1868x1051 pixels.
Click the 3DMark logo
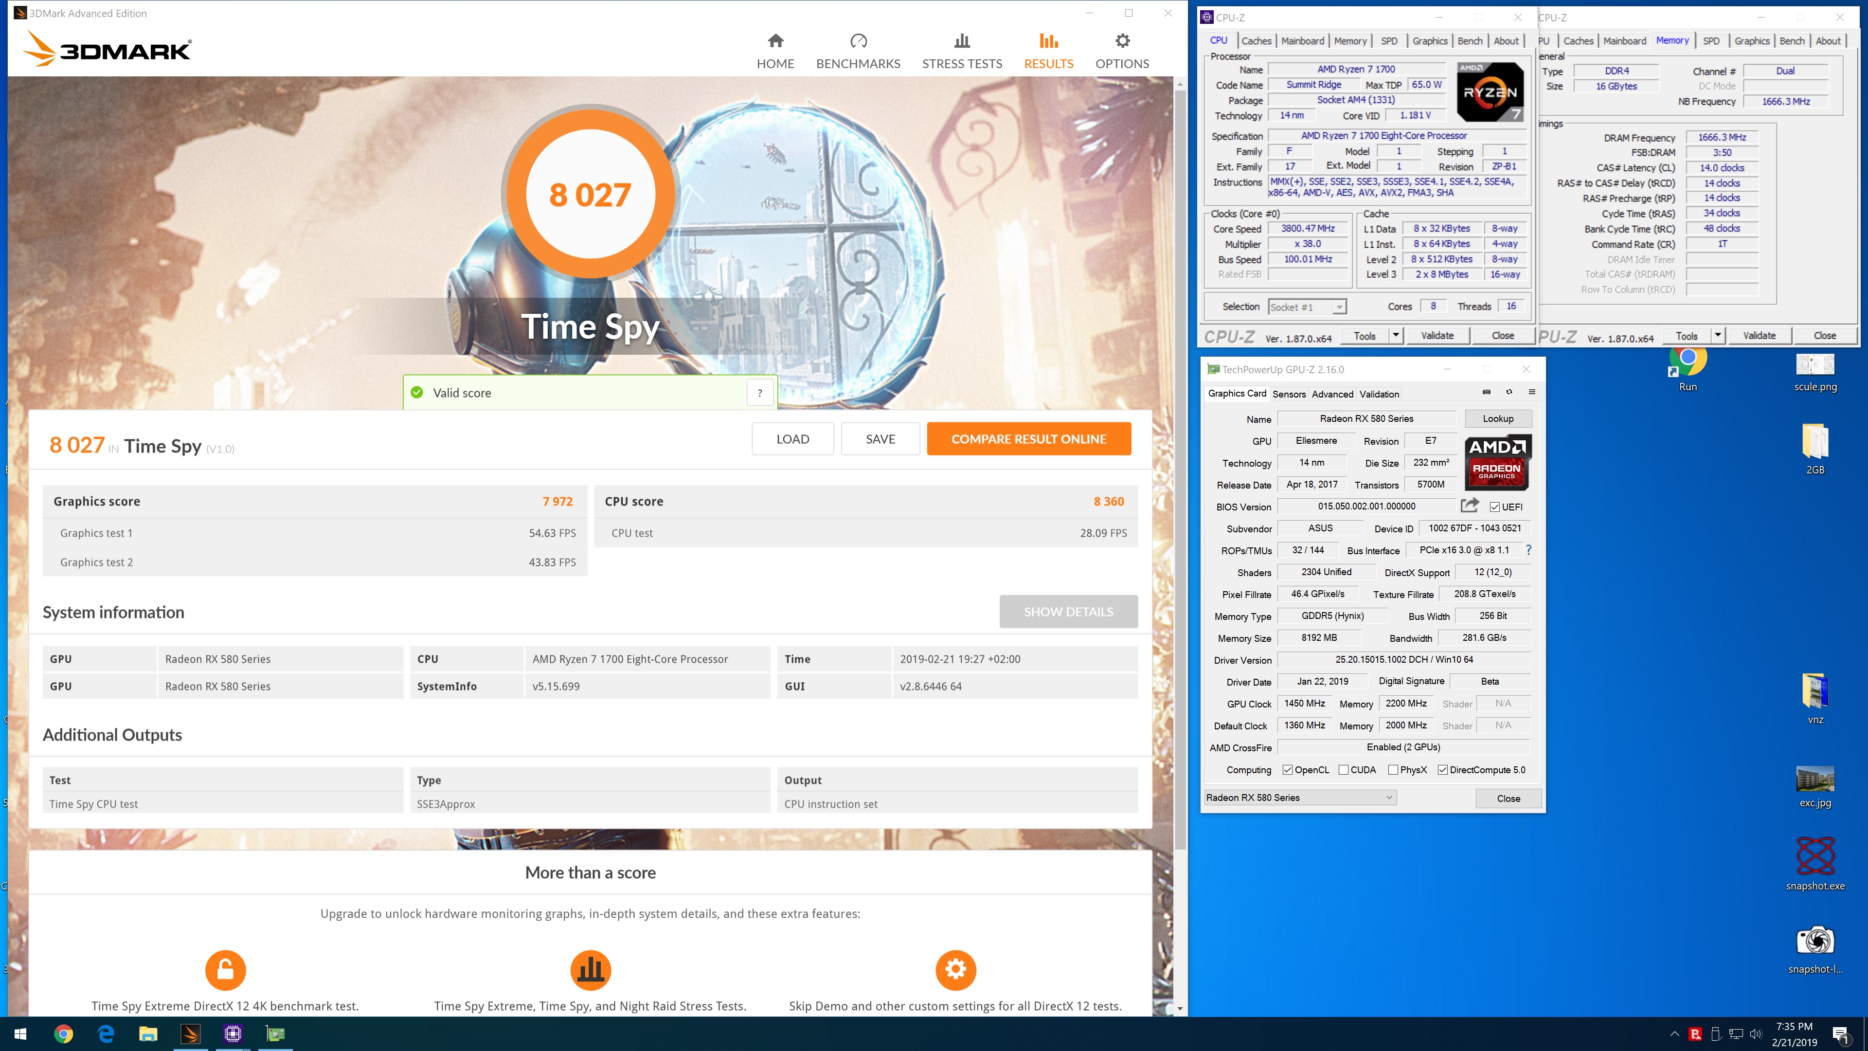click(x=108, y=49)
